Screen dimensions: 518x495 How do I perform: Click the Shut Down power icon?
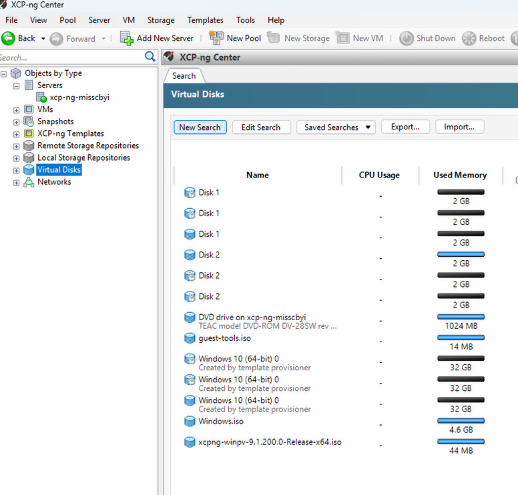pyautogui.click(x=407, y=38)
